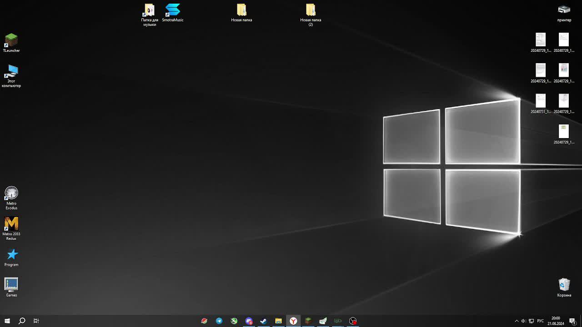Viewport: 582px width, 327px height.
Task: Select the Корзина recycle bin icon
Action: pyautogui.click(x=564, y=285)
